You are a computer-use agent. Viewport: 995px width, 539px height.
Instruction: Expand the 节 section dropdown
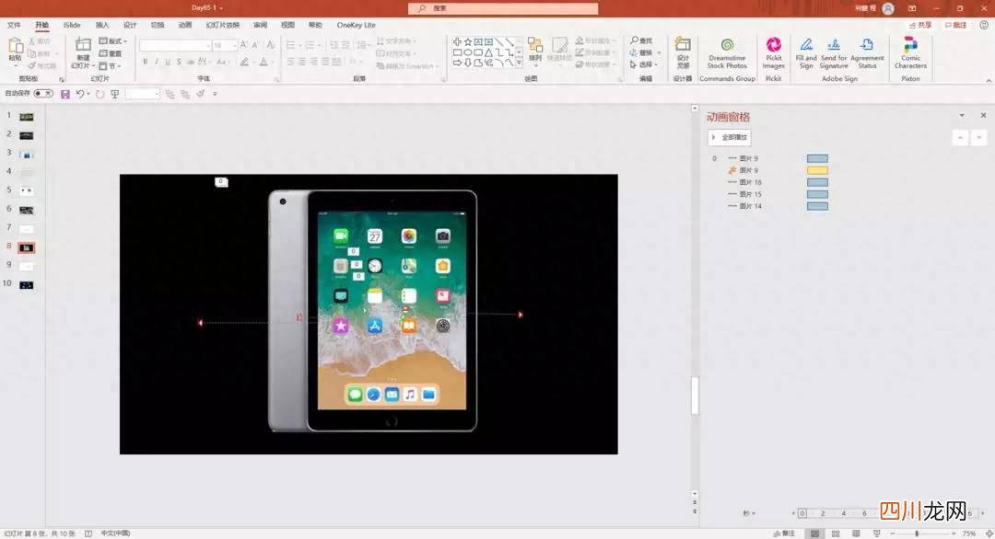point(111,66)
